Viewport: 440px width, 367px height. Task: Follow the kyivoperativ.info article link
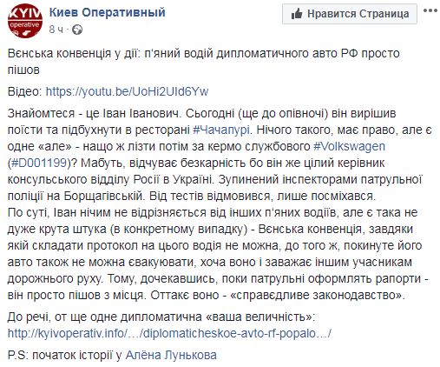click(169, 333)
